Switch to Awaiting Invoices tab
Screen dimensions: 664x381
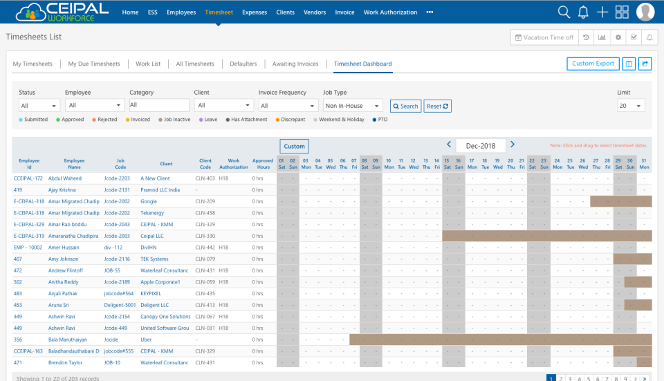(295, 64)
